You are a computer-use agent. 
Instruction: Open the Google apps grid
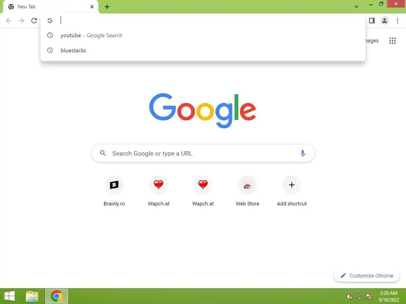393,41
